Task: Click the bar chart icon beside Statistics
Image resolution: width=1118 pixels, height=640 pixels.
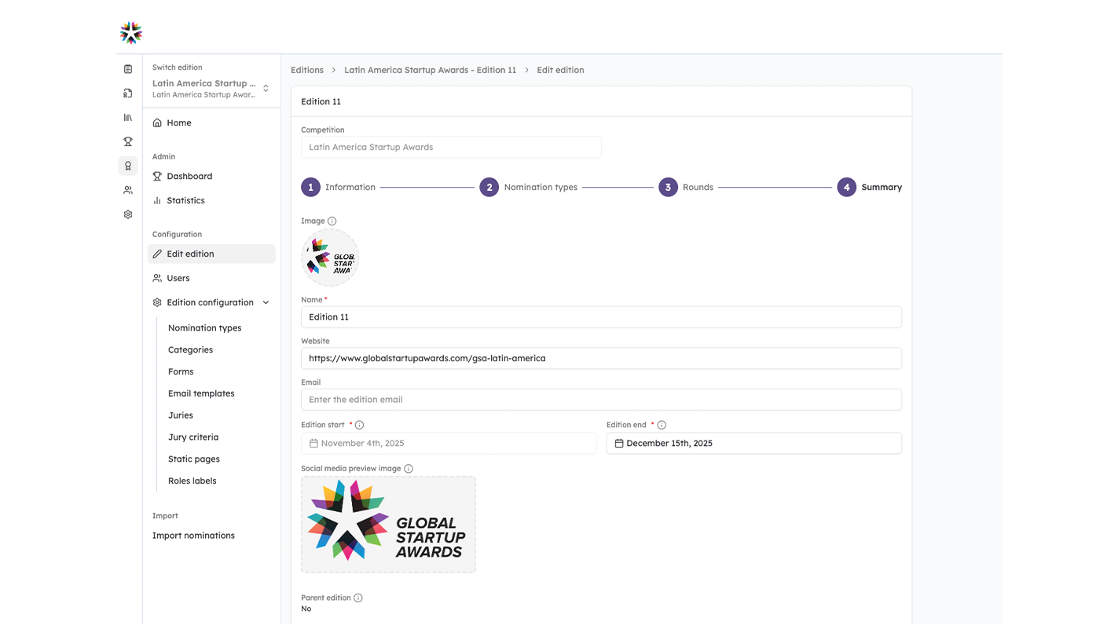Action: [157, 200]
